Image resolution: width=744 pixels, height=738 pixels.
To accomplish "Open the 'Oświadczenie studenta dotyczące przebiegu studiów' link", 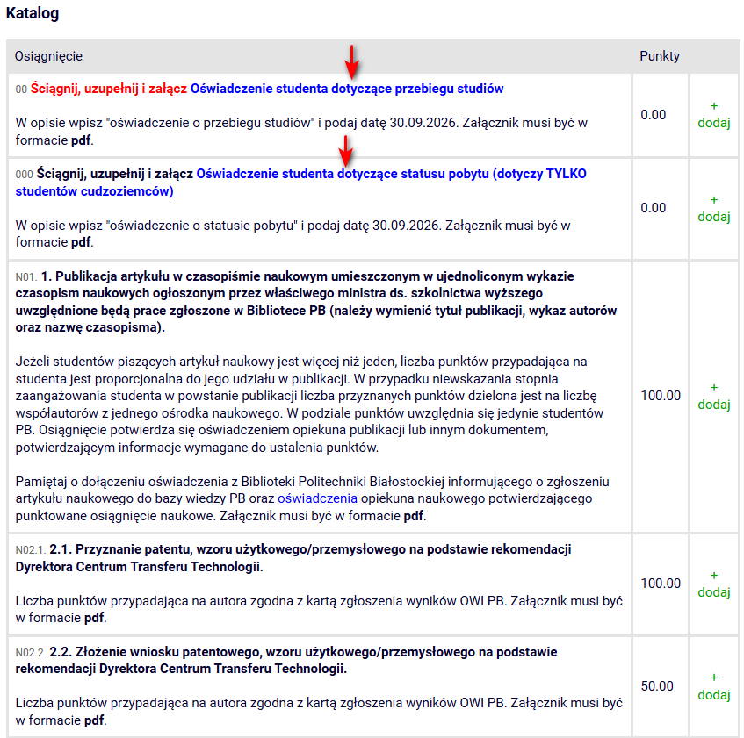I will [347, 89].
